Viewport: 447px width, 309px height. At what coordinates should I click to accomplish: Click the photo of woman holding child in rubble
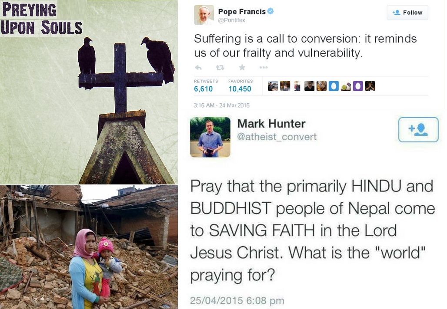(89, 247)
